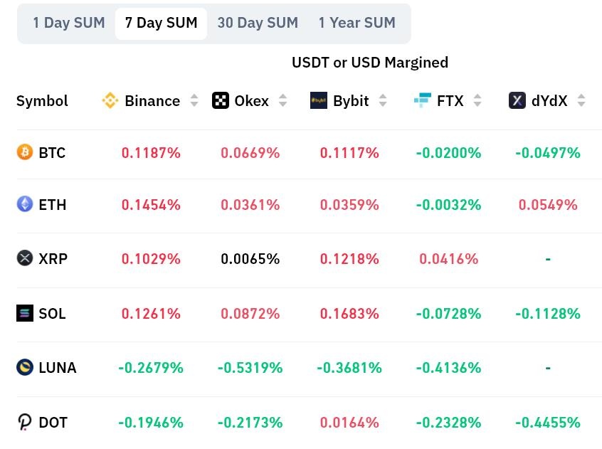Image resolution: width=602 pixels, height=449 pixels.
Task: Click the LUNA coin icon
Action: tap(25, 367)
